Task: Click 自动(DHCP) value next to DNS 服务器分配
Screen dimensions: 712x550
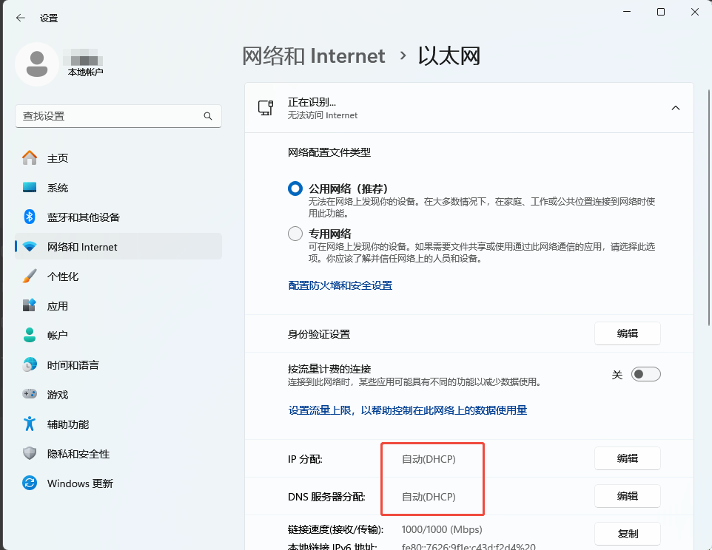Action: (429, 497)
